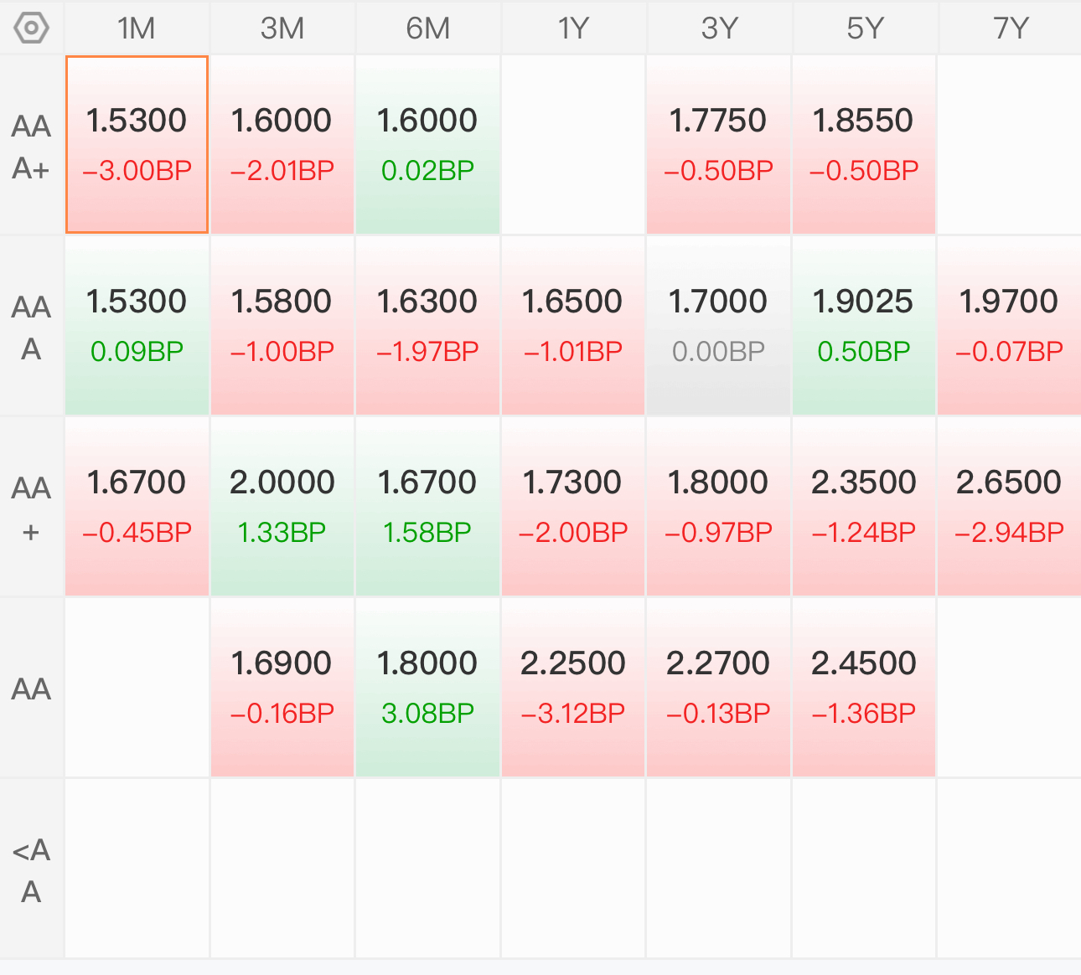This screenshot has height=975, width=1081.
Task: Select the AA+ rating row label
Action: click(x=32, y=508)
